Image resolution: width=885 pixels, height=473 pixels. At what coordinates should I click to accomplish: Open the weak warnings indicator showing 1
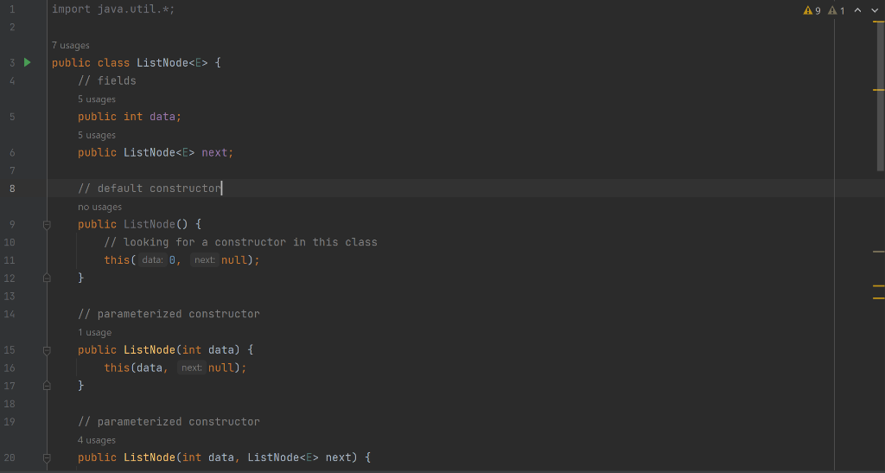point(837,10)
